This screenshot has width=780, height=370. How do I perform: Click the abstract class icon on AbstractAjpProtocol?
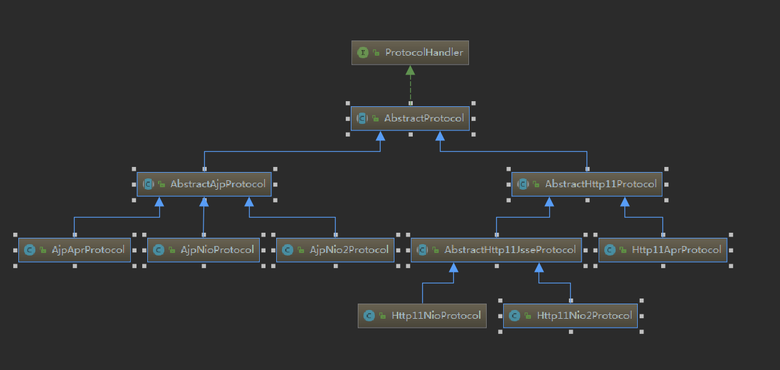[148, 184]
